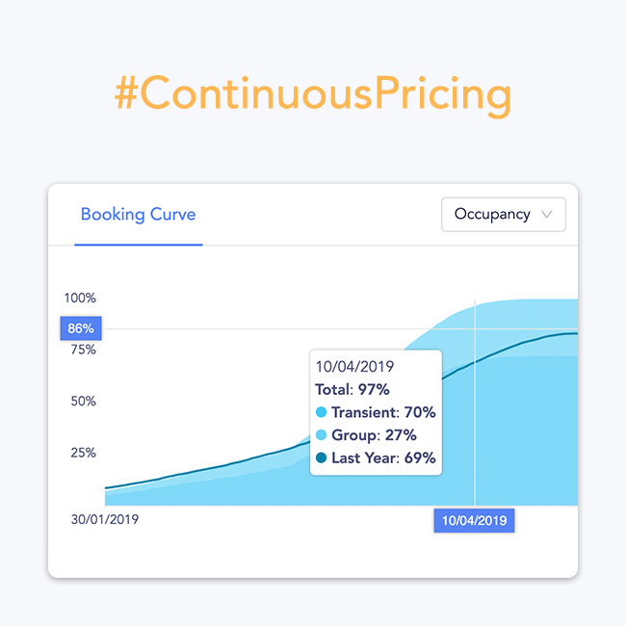The image size is (626, 626).
Task: Click the tooltip's 10/04/2019 date header
Action: [x=354, y=366]
